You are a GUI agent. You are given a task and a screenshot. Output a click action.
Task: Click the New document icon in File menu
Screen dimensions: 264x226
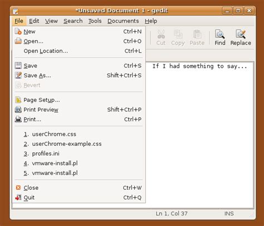[x=18, y=31]
